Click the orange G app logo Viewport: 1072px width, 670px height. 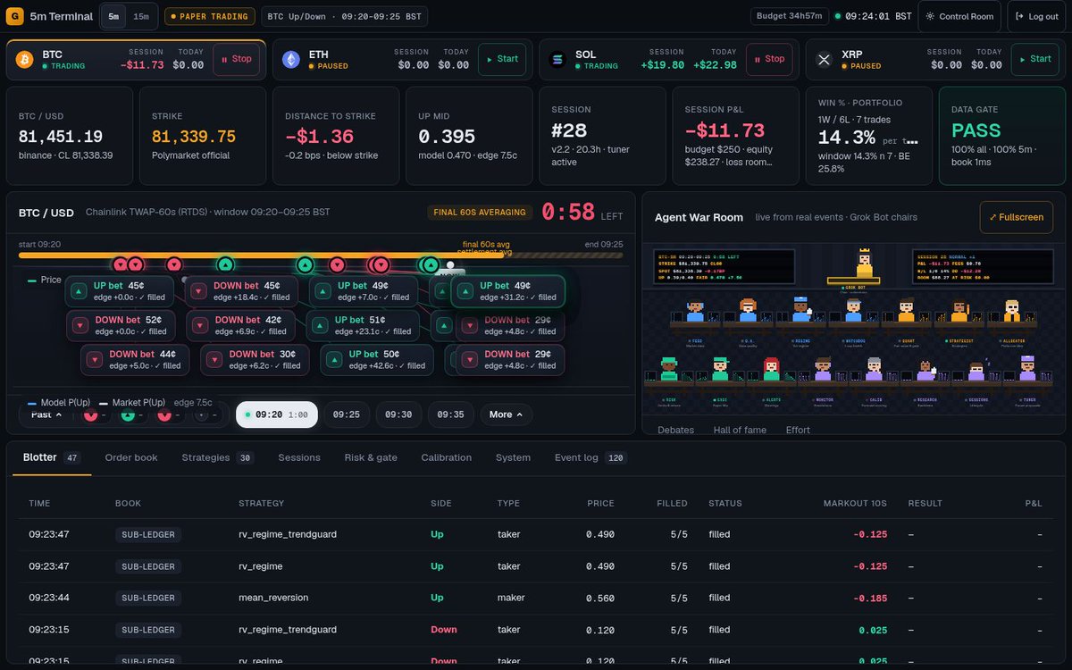click(x=14, y=16)
